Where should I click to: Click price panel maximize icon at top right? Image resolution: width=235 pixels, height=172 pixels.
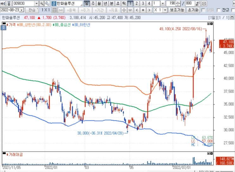coord(208,24)
